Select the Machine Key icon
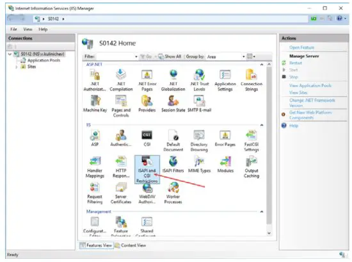The image size is (352, 262). pos(95,104)
